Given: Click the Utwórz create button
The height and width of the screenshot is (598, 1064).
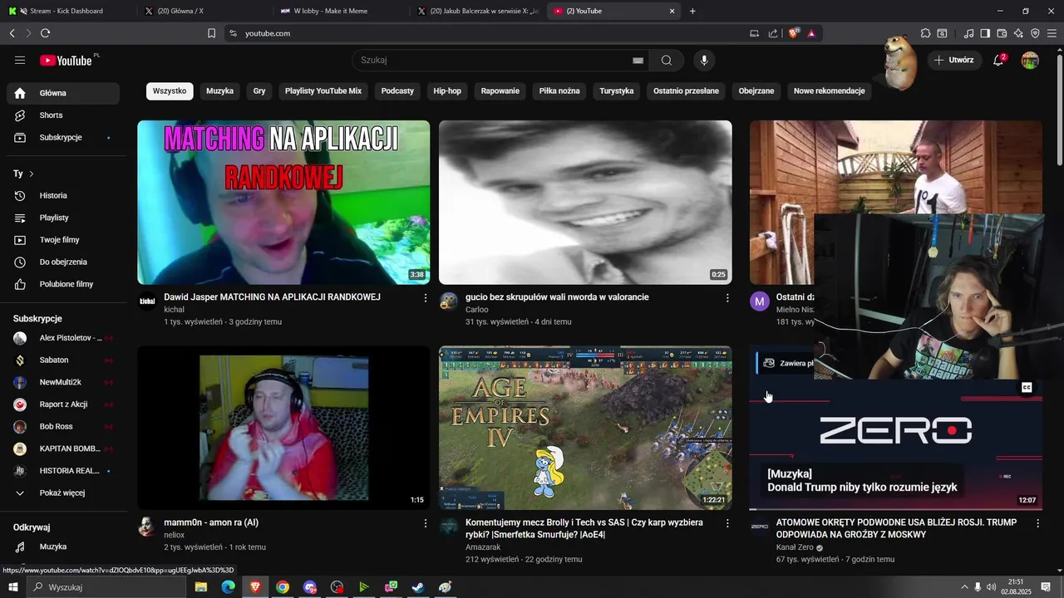Looking at the screenshot, I should 954,60.
